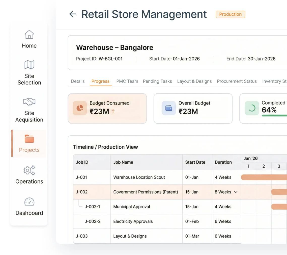Open Site Selection map icon
287x255 pixels.
coord(29,65)
